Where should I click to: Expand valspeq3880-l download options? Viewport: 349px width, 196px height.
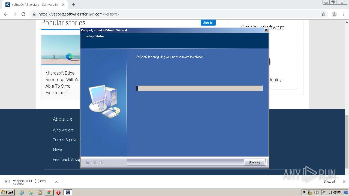click(56, 182)
